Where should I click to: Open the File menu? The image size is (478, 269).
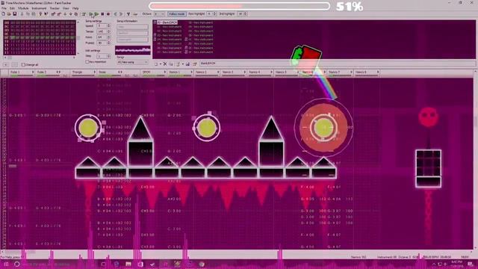[4, 8]
